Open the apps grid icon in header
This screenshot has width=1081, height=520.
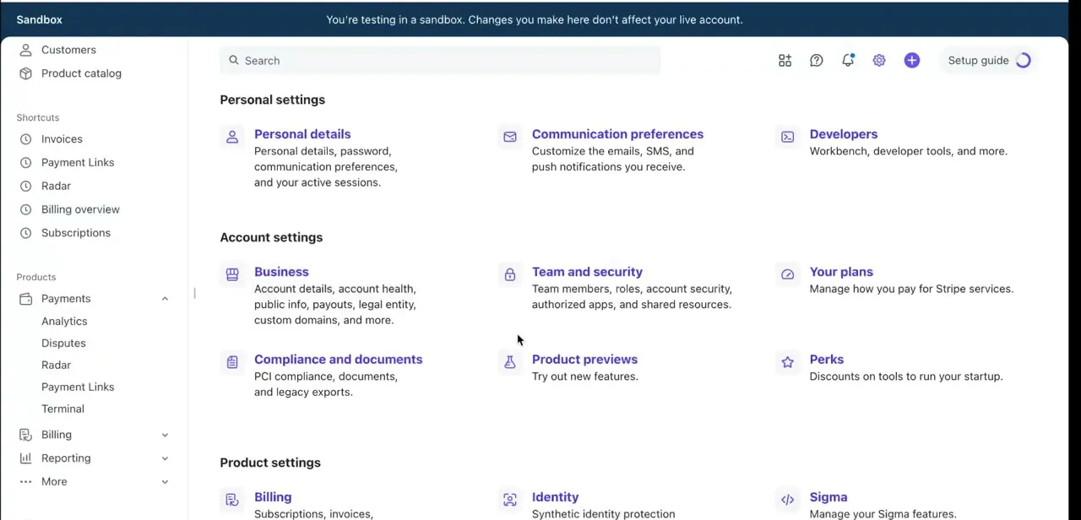785,61
